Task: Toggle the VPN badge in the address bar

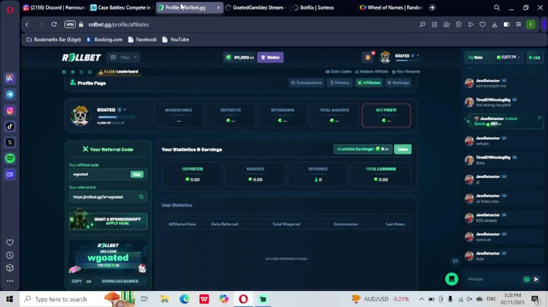Action: click(x=70, y=24)
